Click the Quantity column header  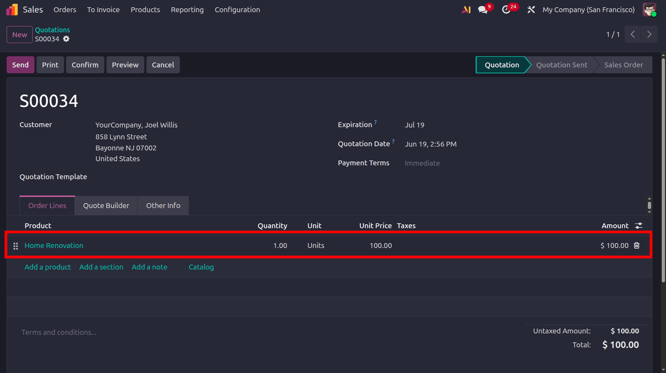(x=272, y=226)
